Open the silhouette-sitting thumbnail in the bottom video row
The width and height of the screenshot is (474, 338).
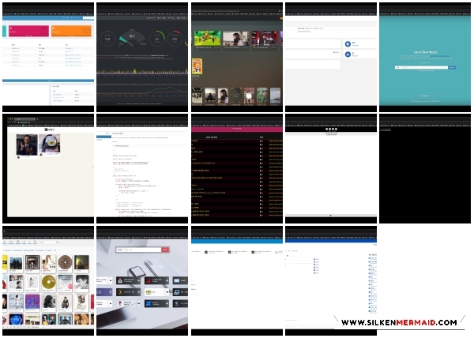[x=210, y=96]
